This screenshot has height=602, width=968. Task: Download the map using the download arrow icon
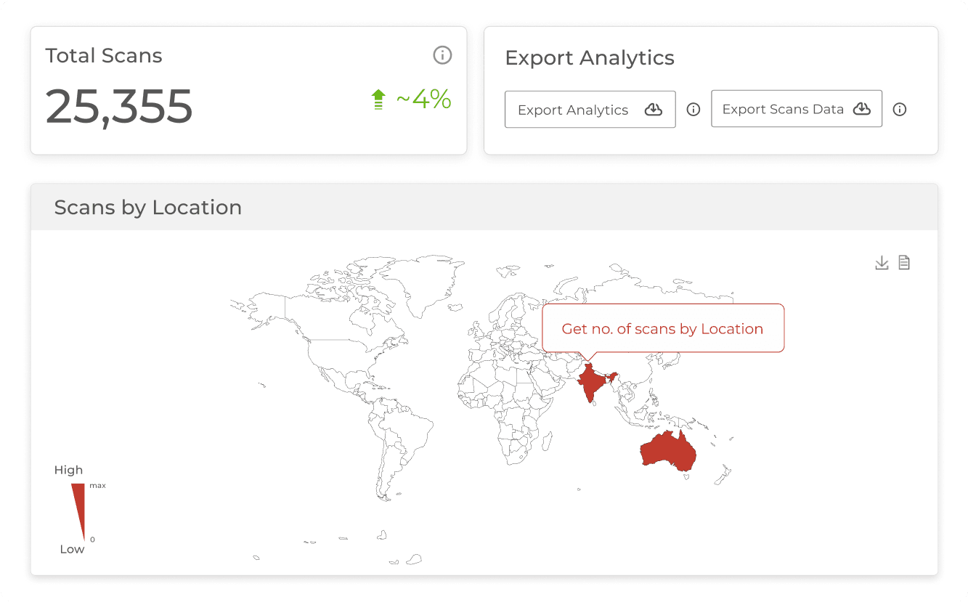pyautogui.click(x=882, y=263)
